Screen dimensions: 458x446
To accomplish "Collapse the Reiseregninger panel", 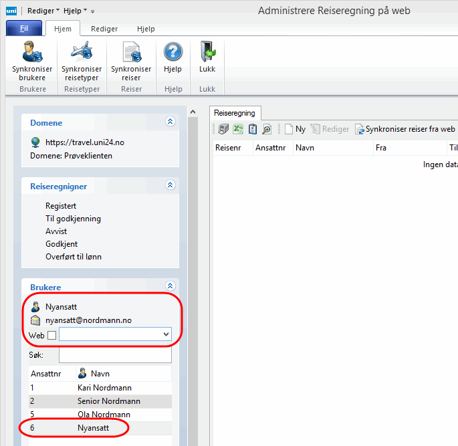I will [170, 185].
